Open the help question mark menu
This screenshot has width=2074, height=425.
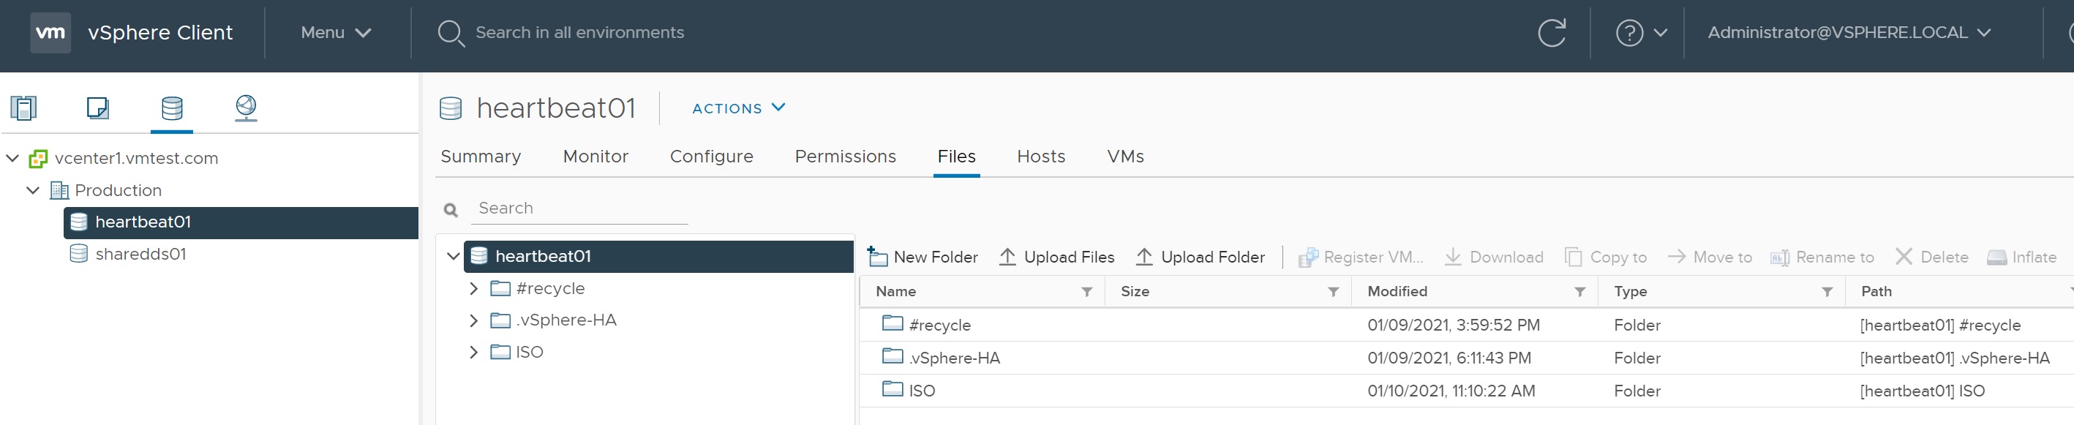pos(1639,33)
